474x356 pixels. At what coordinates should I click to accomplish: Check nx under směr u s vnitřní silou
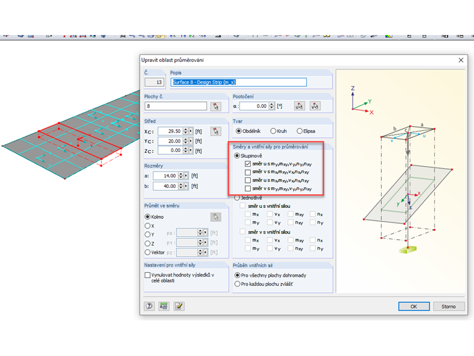[312, 214]
